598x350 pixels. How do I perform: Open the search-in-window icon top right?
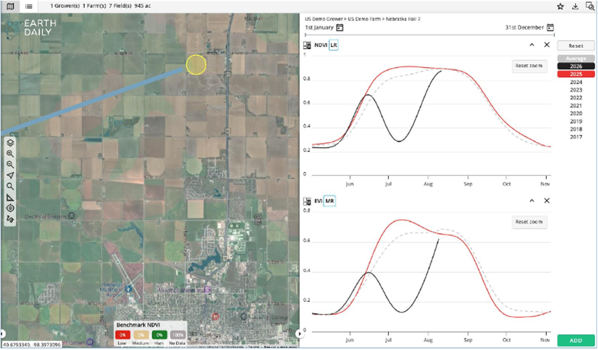(x=590, y=6)
